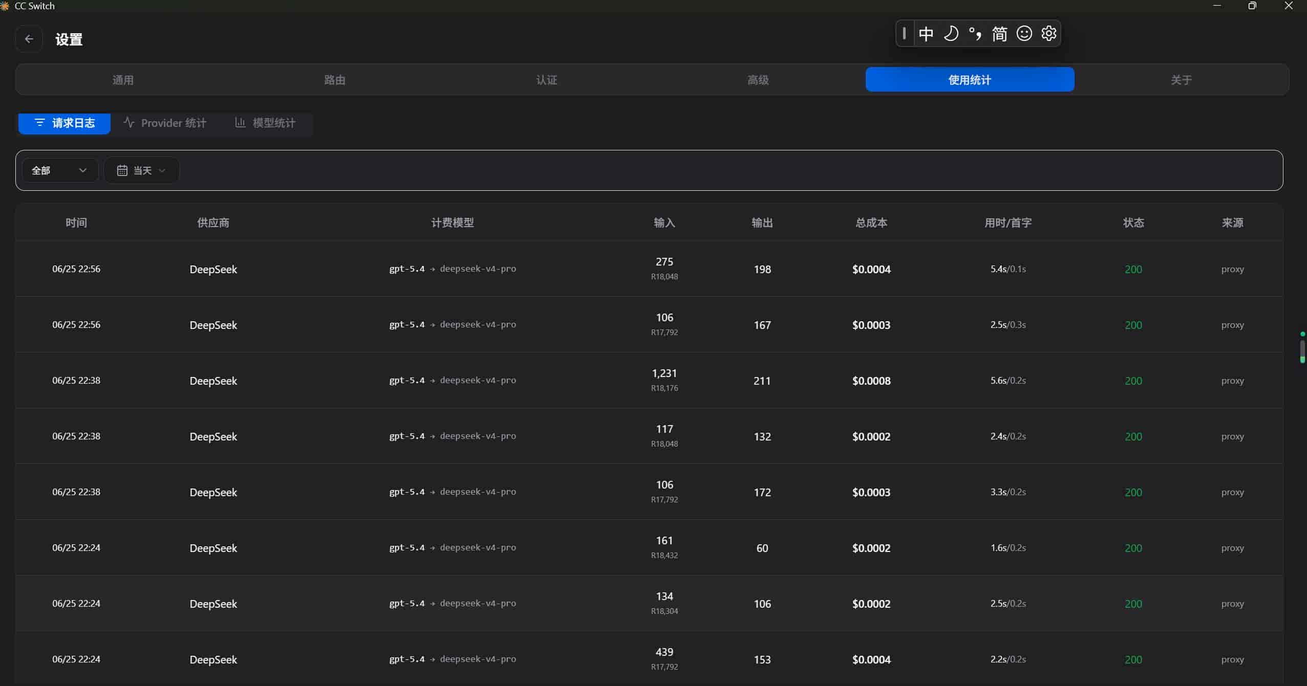Open the 认证 settings tab
1307x686 pixels.
(547, 80)
